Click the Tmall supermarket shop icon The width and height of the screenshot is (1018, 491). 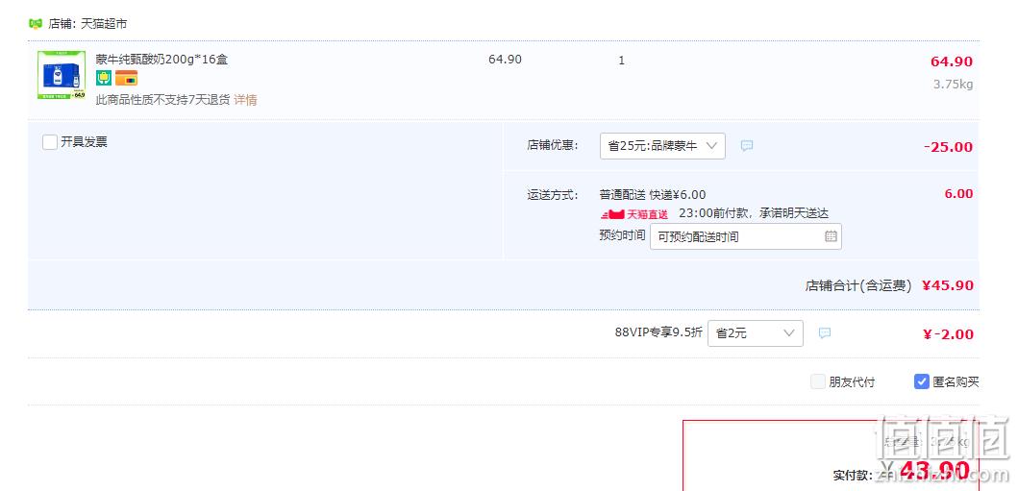coord(35,24)
